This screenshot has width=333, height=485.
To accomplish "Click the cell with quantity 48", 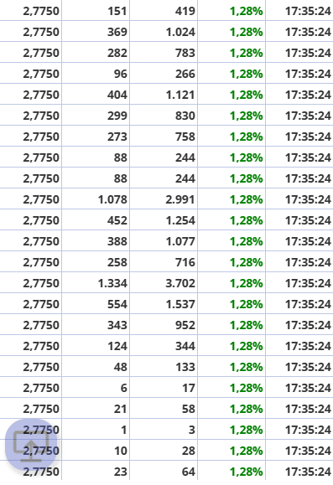I will tap(96, 367).
